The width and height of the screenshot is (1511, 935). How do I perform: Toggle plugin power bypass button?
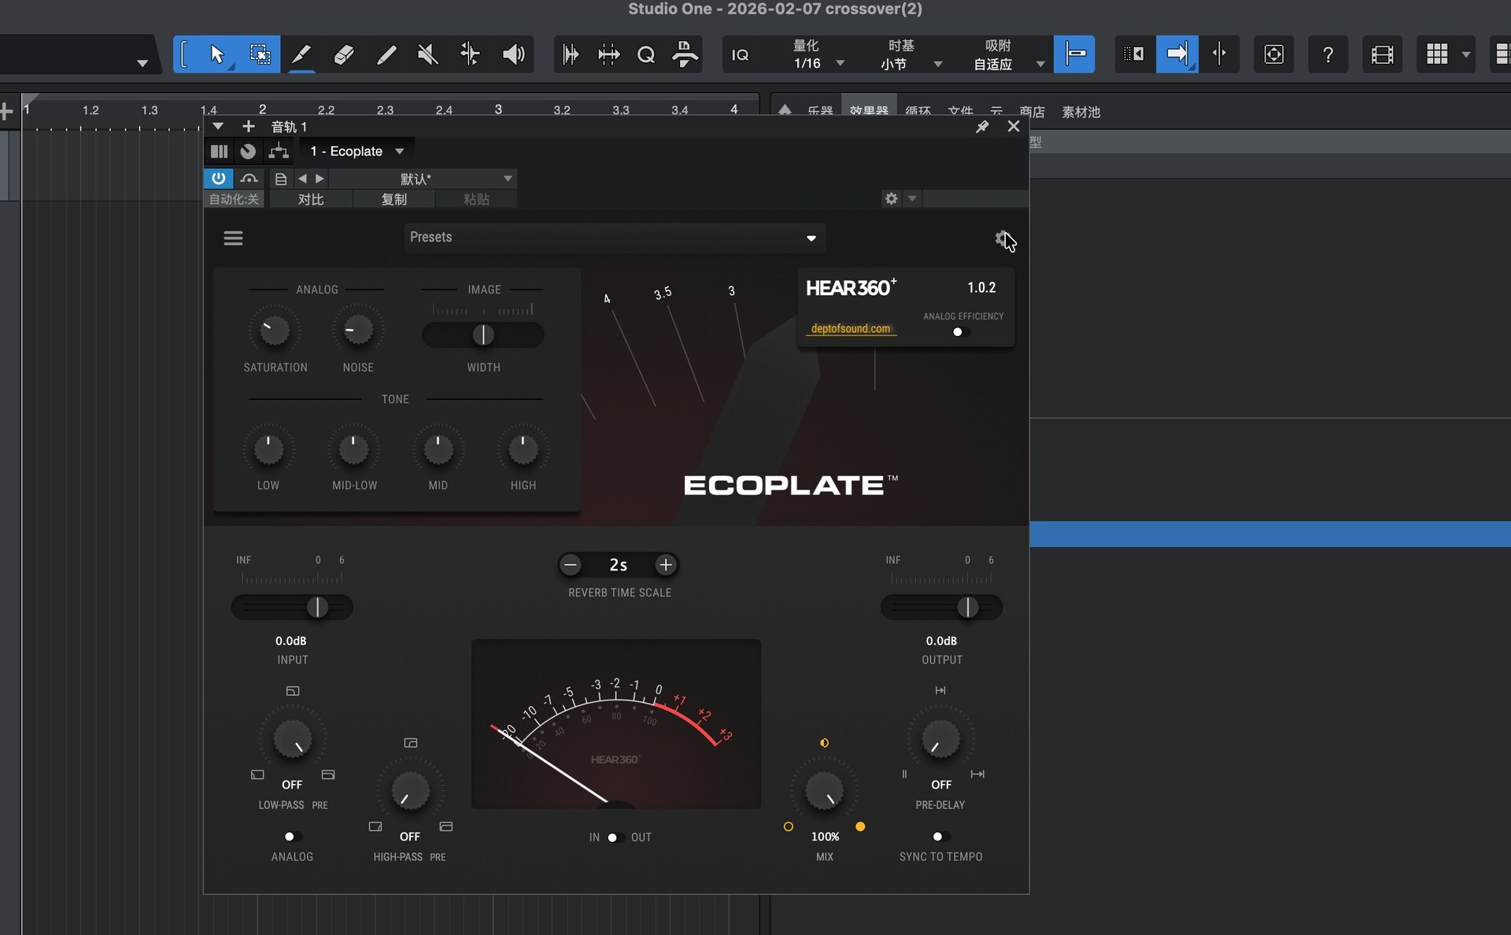pyautogui.click(x=219, y=179)
